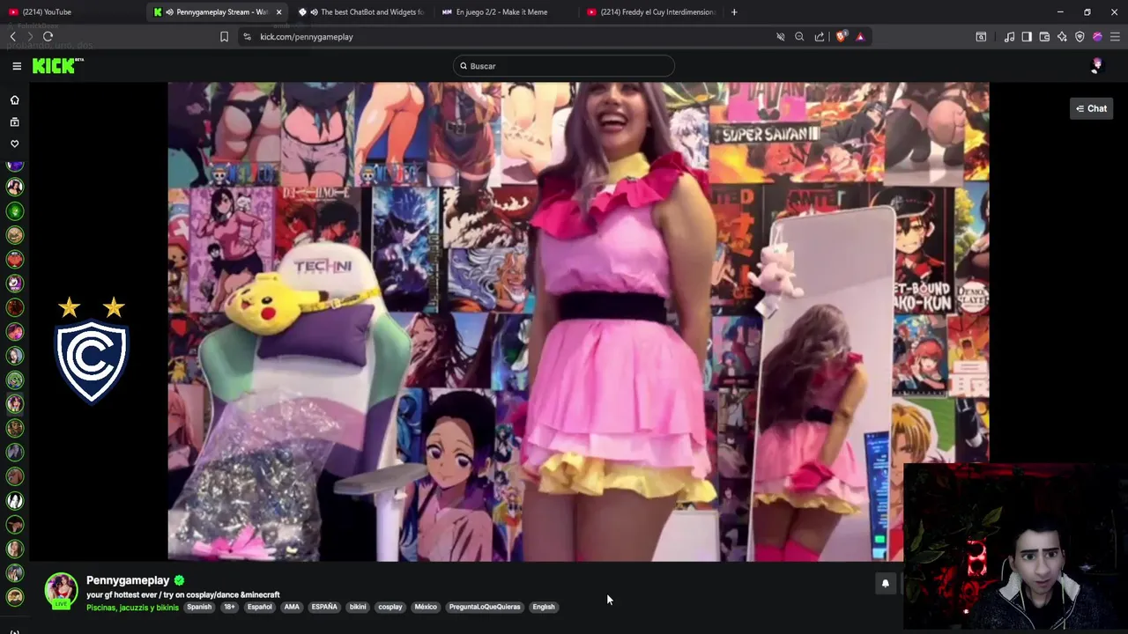Select the bikini tag
The image size is (1128, 634).
click(x=358, y=607)
